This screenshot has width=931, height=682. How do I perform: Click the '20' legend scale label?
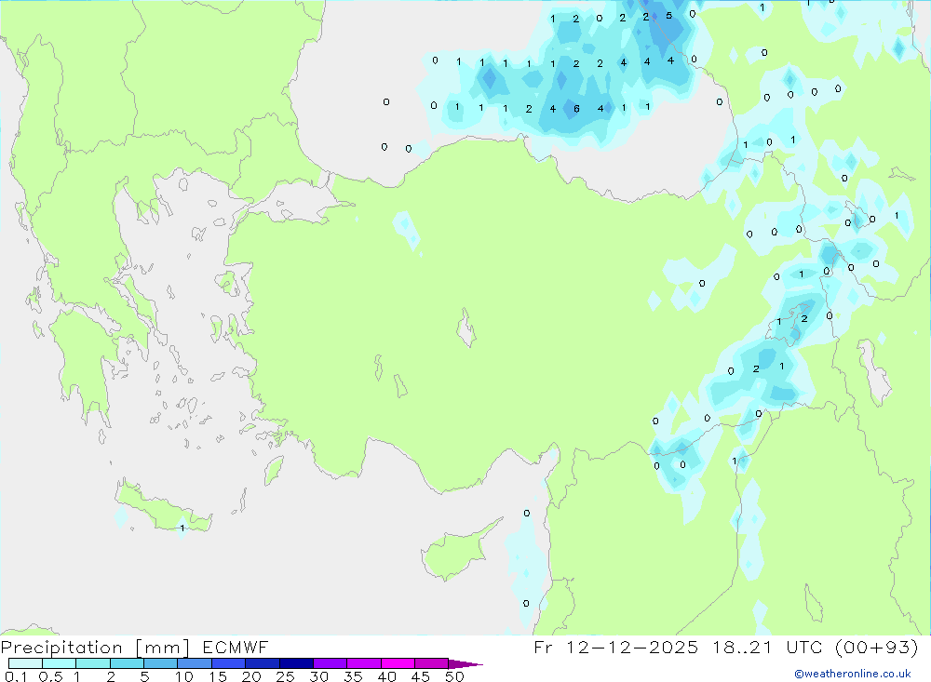tap(251, 676)
